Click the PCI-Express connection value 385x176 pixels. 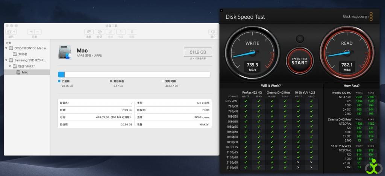(x=202, y=117)
